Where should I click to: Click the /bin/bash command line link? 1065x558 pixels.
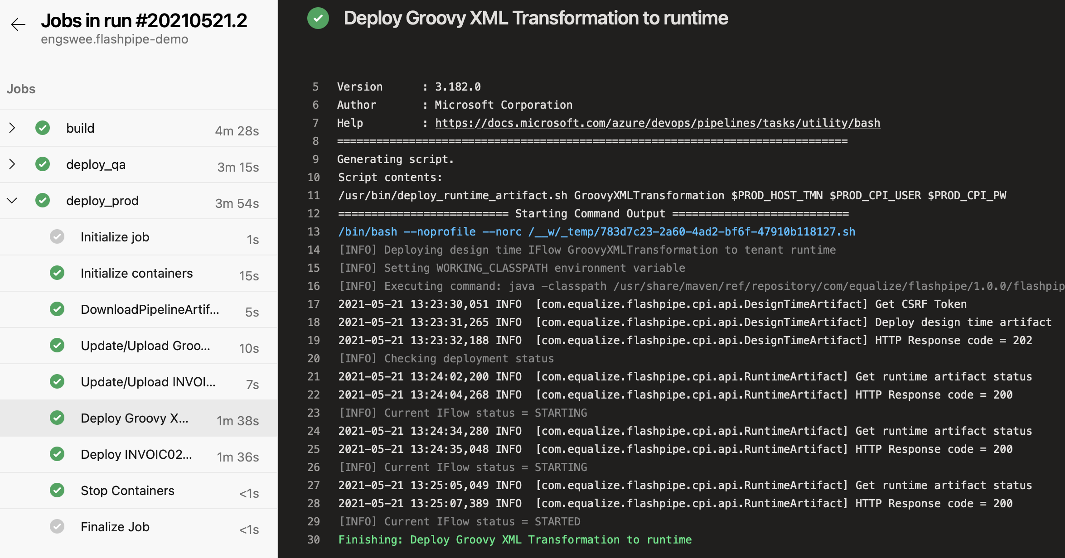tap(596, 232)
